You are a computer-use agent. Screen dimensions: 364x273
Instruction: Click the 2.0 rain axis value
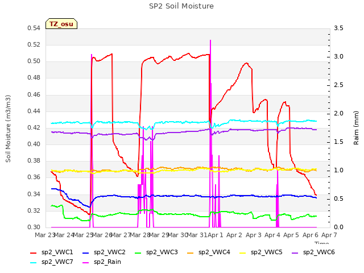(x=339, y=114)
